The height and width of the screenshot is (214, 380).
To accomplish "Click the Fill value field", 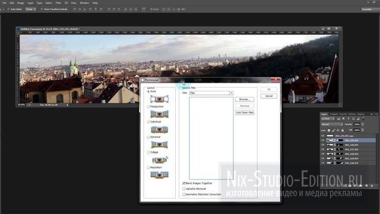I will coord(357,130).
